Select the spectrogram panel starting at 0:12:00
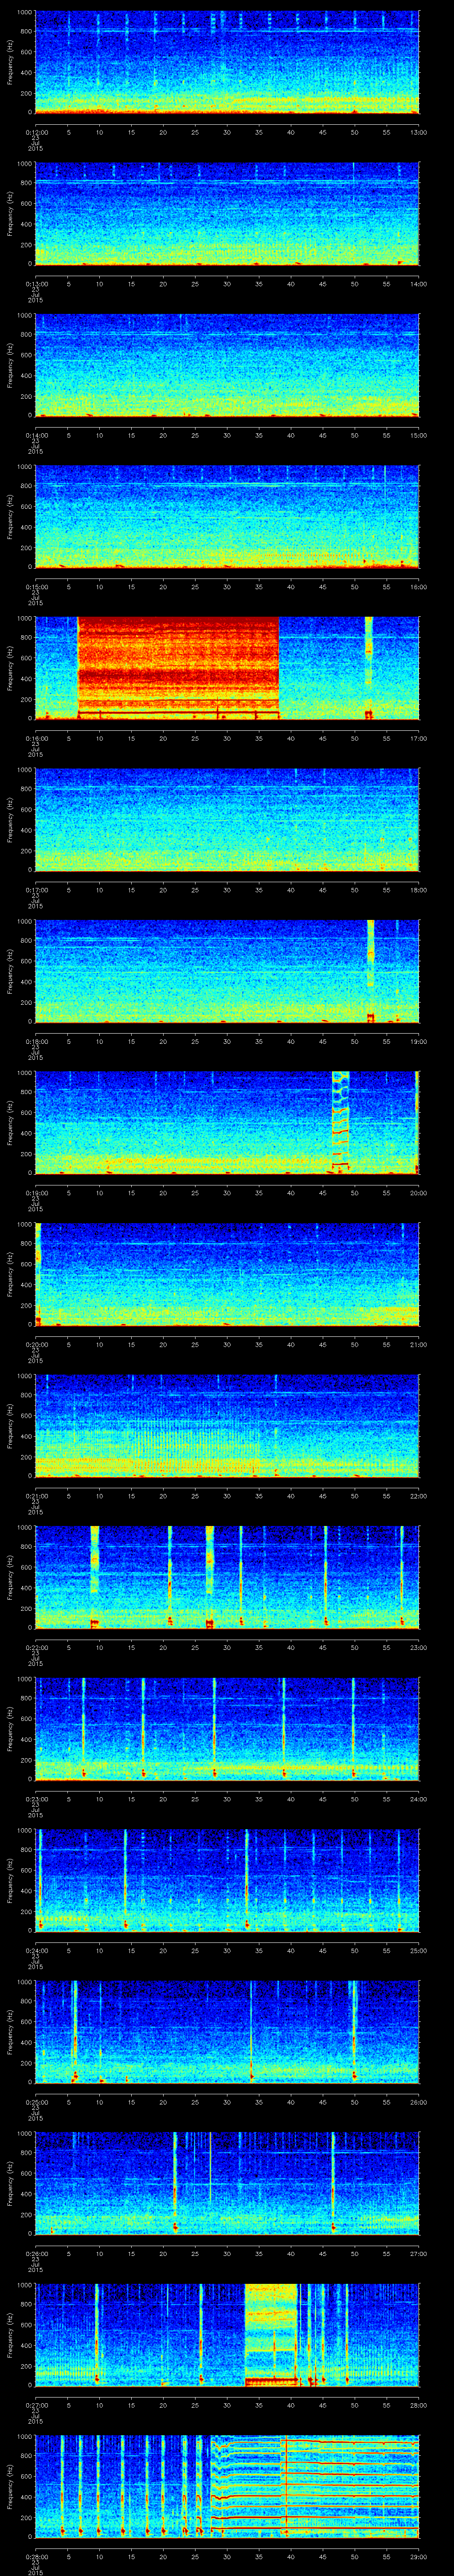The image size is (454, 2576). tap(227, 63)
